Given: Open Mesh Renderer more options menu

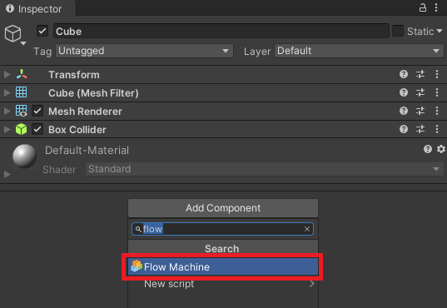Looking at the screenshot, I should pyautogui.click(x=437, y=111).
